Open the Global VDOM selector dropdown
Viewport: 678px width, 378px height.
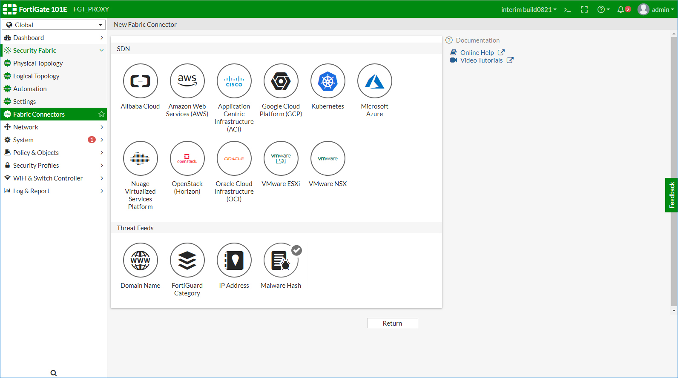click(54, 25)
